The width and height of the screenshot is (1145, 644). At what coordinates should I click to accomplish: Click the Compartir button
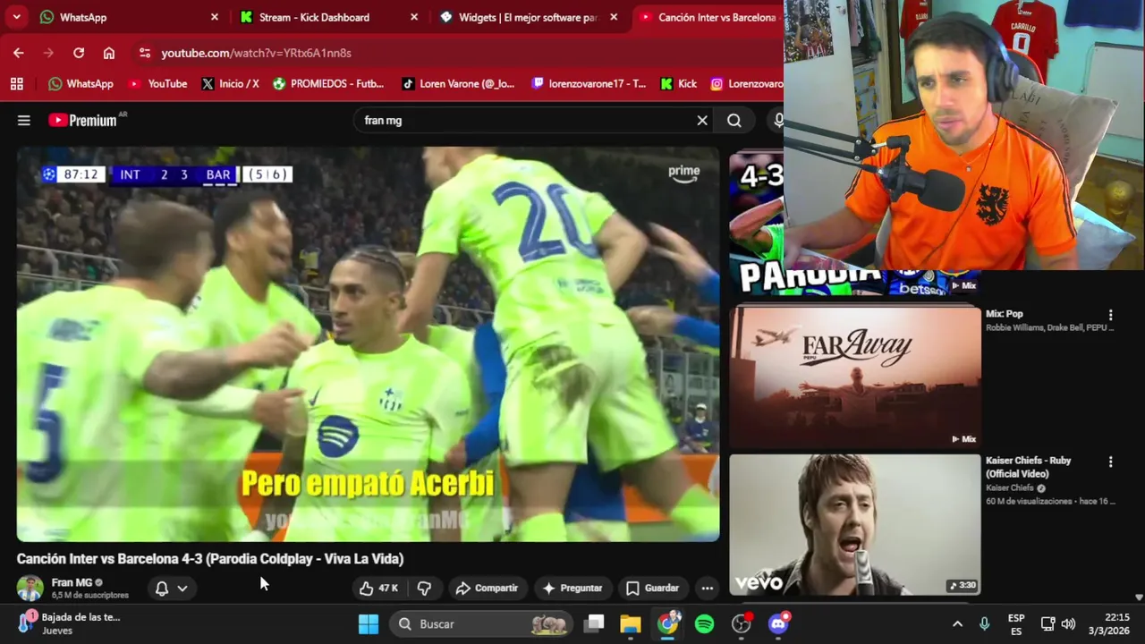[x=487, y=588]
